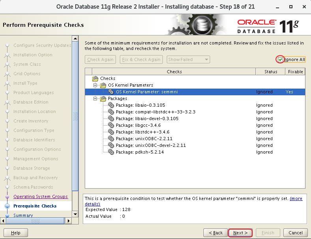This screenshot has width=311, height=239.
Task: Click gear icon for compat-libstdc++-33-3.2.3
Action: [x=111, y=112]
